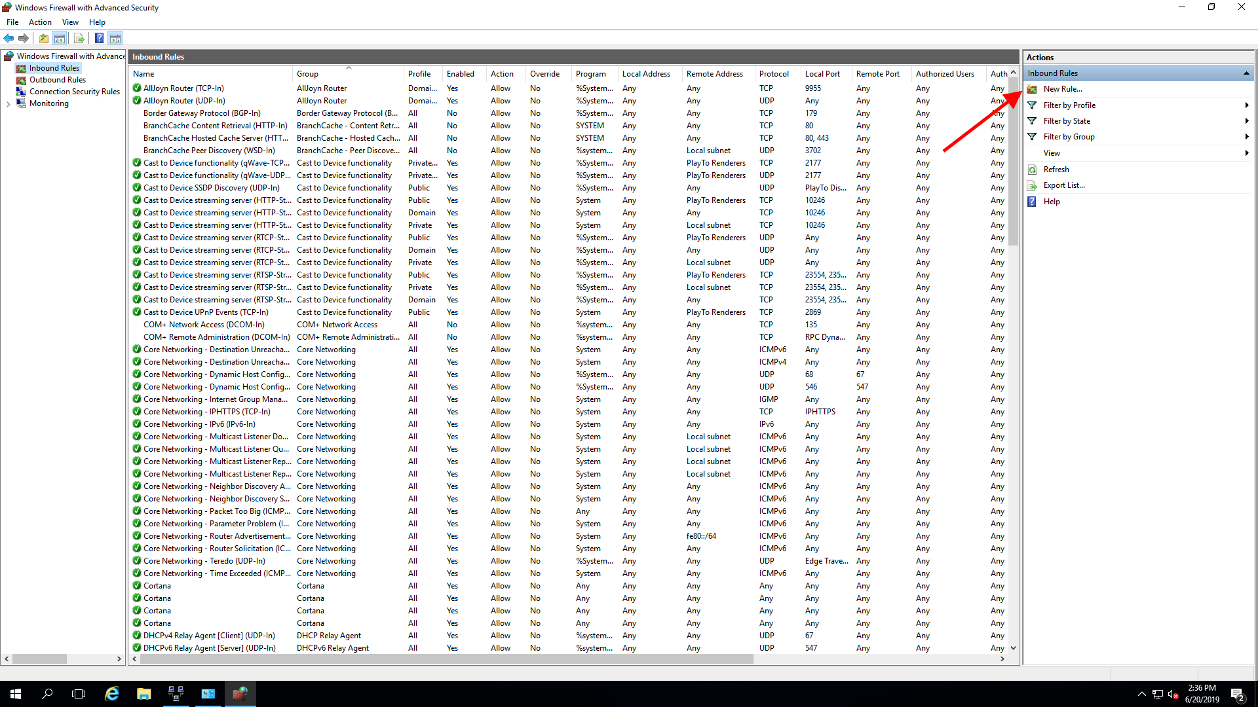The width and height of the screenshot is (1258, 707).
Task: Sort rules by Protocol column header
Action: tap(778, 74)
